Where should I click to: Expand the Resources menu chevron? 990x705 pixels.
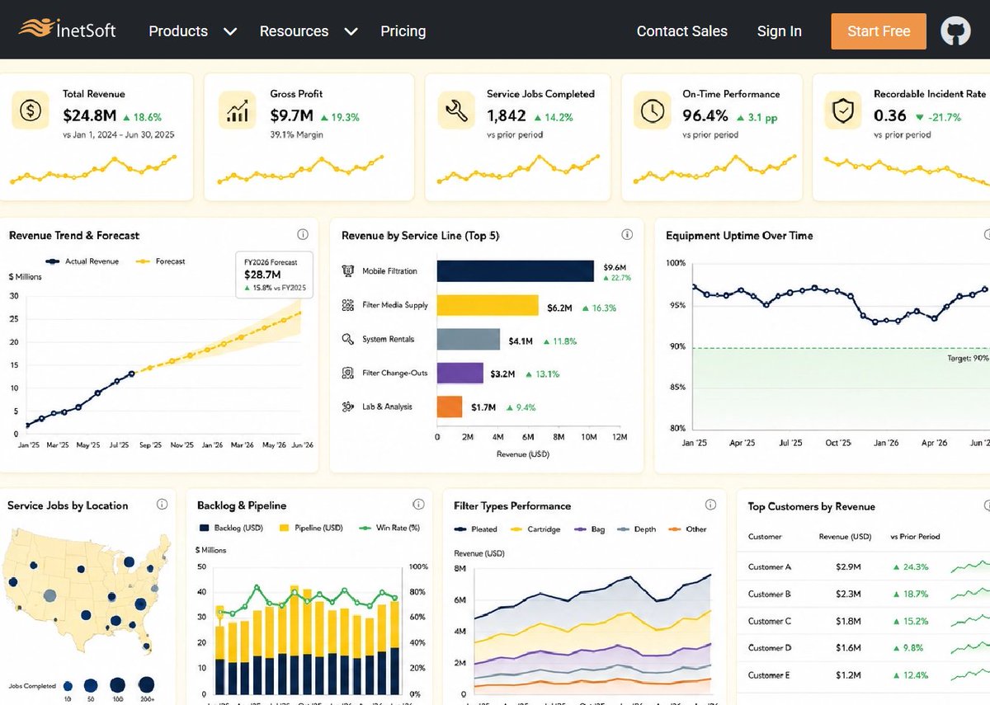[351, 31]
